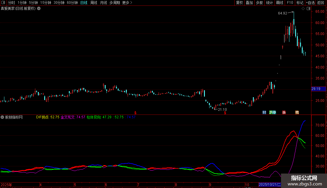Screen dimensions: 327x188
Task: Click month 7 marker on time axis
Action: point(138,185)
